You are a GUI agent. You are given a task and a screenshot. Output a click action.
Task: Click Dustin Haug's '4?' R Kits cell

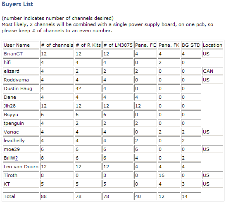point(88,88)
